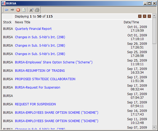Click the Date/Time column header
This screenshot has width=158, height=131.
(x=131, y=22)
